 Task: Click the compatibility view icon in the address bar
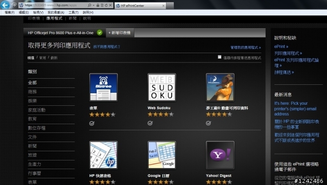point(102,5)
